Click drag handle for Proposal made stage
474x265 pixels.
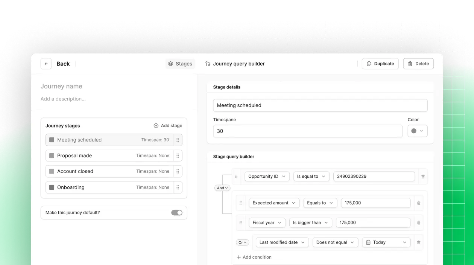point(178,155)
